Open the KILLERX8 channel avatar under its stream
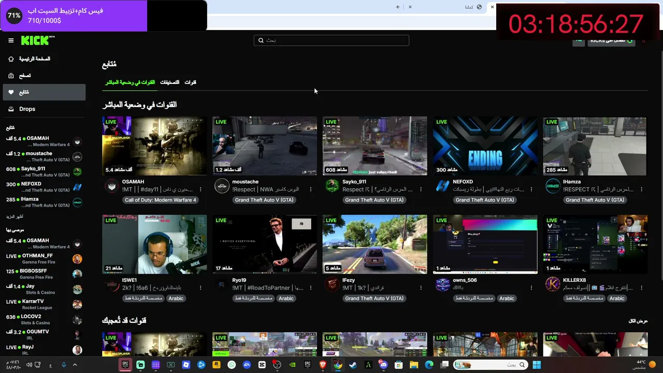 click(553, 284)
